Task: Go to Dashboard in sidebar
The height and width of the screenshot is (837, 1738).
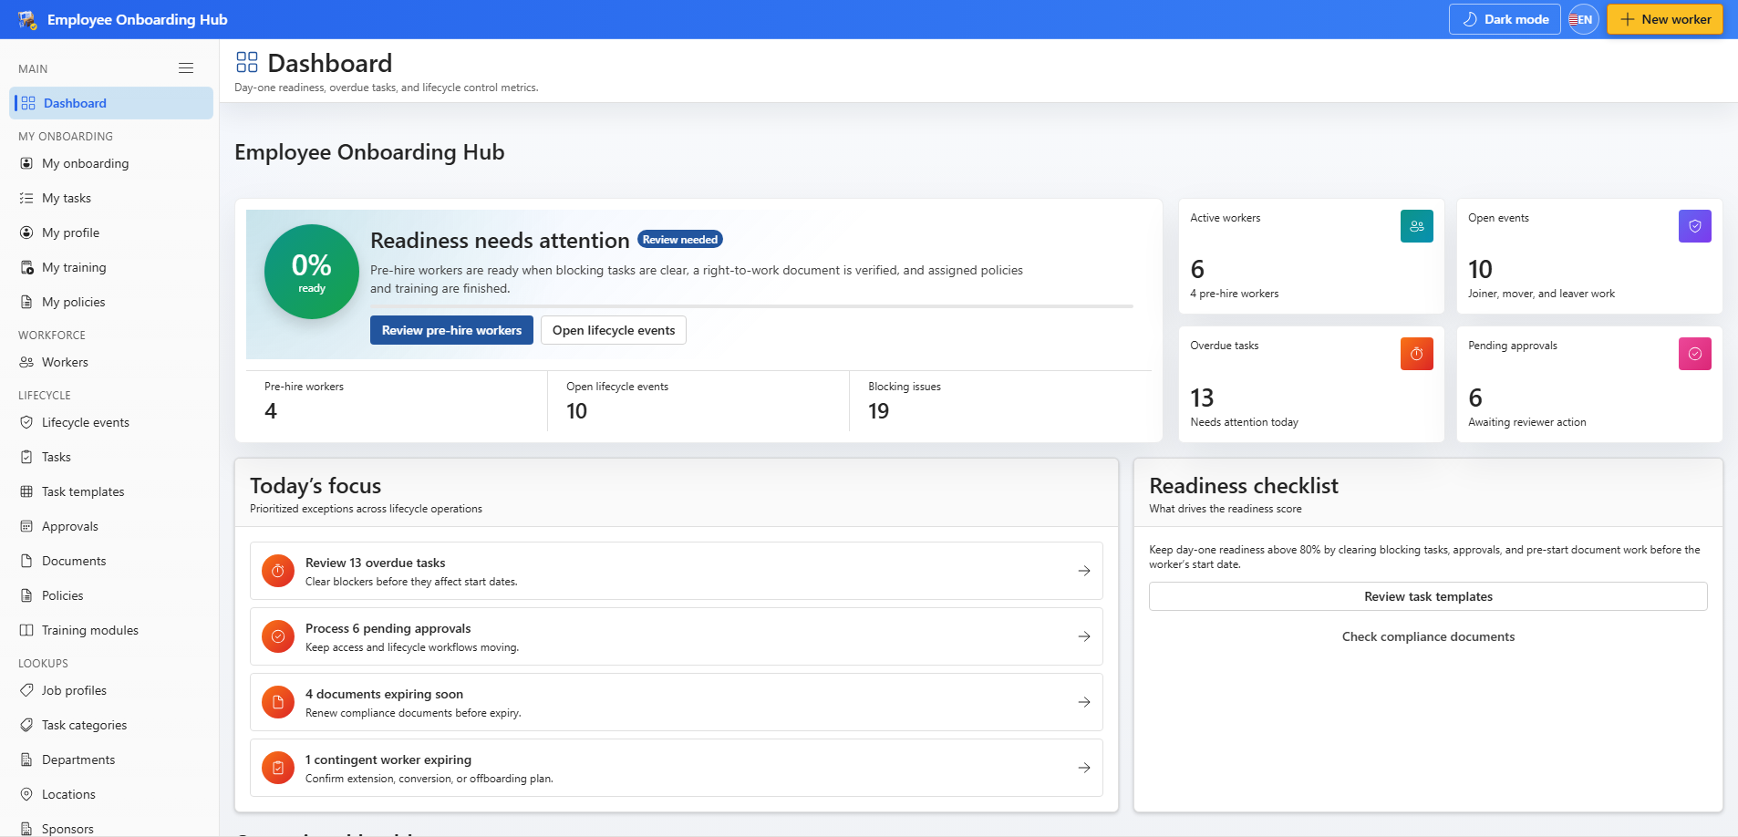Action: point(111,103)
